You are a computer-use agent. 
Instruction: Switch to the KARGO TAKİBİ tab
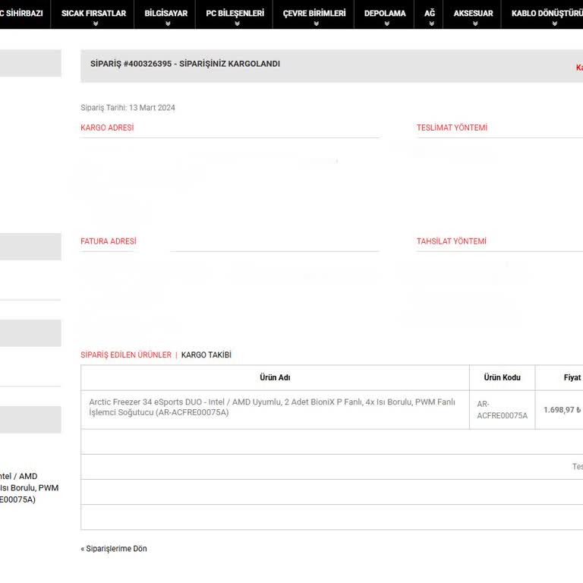[x=206, y=355]
